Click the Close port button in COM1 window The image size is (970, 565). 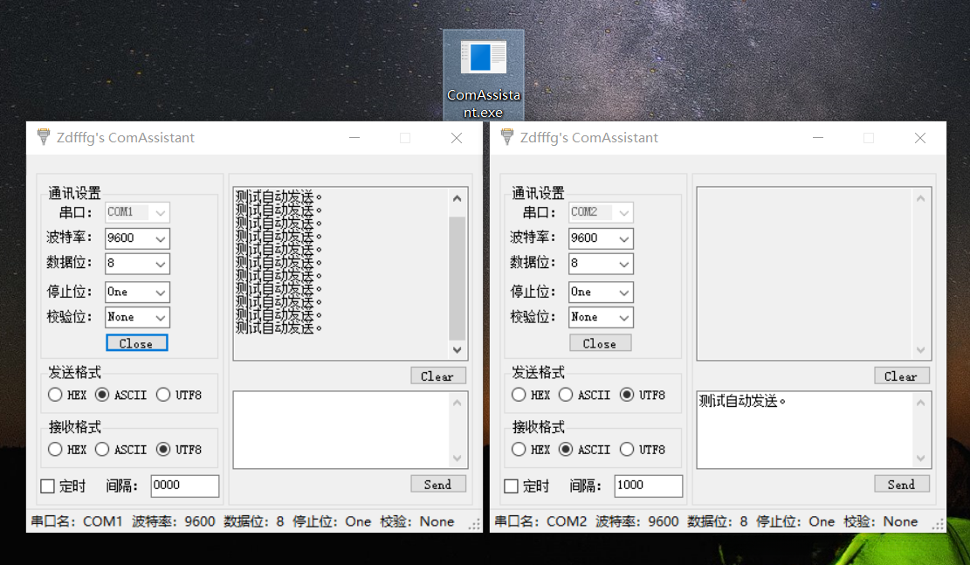tap(137, 343)
